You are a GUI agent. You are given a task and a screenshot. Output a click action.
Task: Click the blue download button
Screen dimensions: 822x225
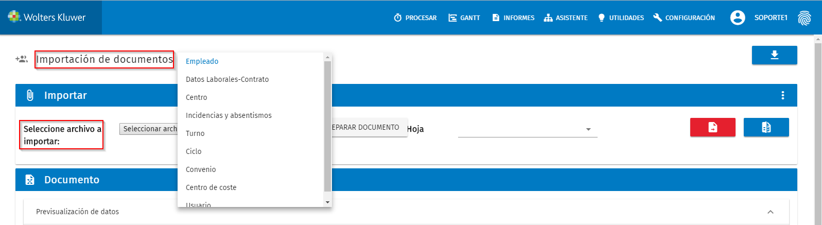tap(774, 55)
